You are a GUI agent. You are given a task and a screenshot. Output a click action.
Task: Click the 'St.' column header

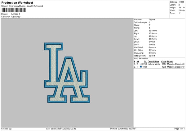(145, 61)
